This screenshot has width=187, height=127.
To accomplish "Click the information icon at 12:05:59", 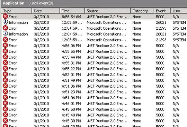I will pos(5,22).
